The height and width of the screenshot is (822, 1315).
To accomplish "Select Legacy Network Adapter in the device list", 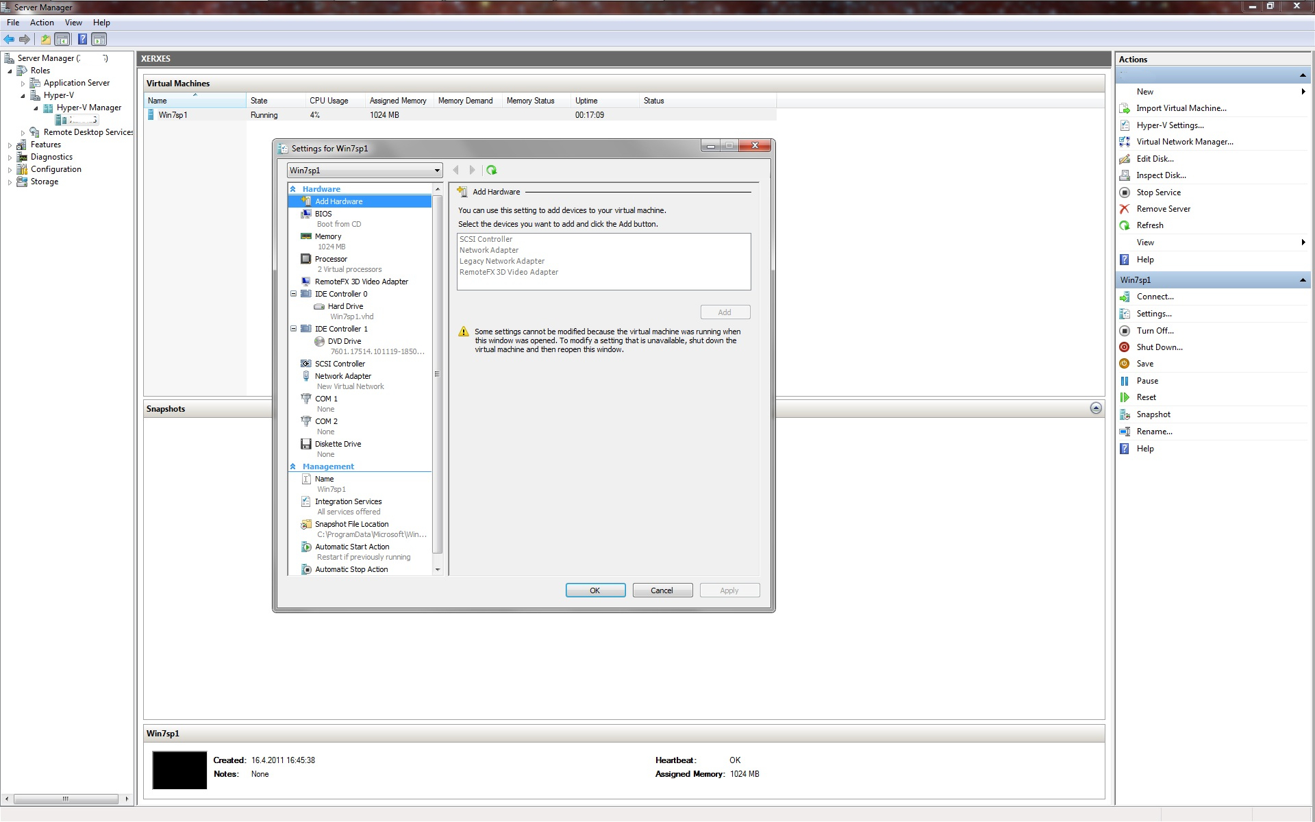I will 502,261.
